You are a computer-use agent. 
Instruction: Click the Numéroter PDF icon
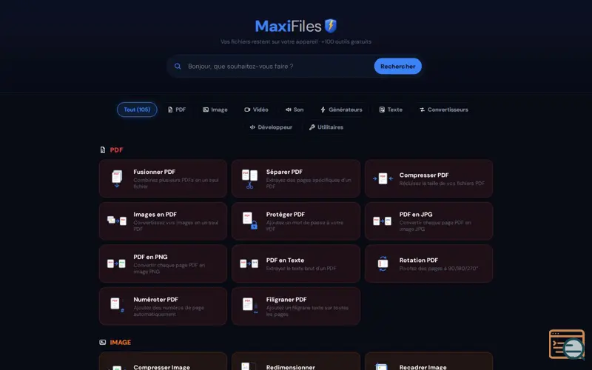point(117,305)
